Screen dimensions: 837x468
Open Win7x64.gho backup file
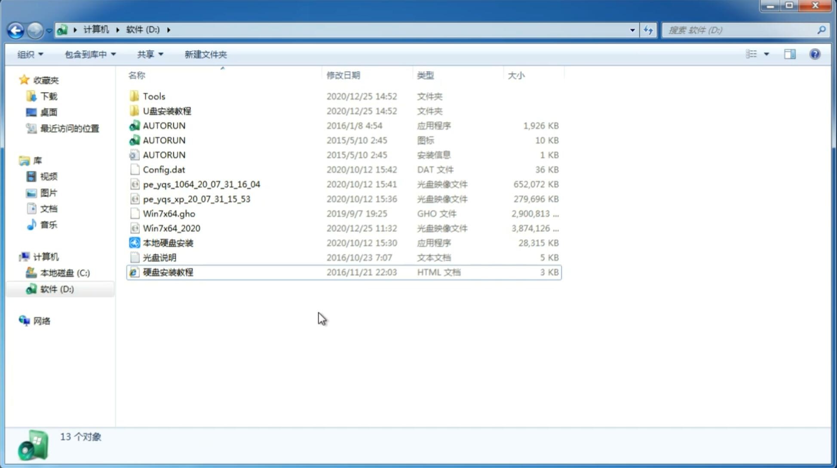(x=169, y=213)
